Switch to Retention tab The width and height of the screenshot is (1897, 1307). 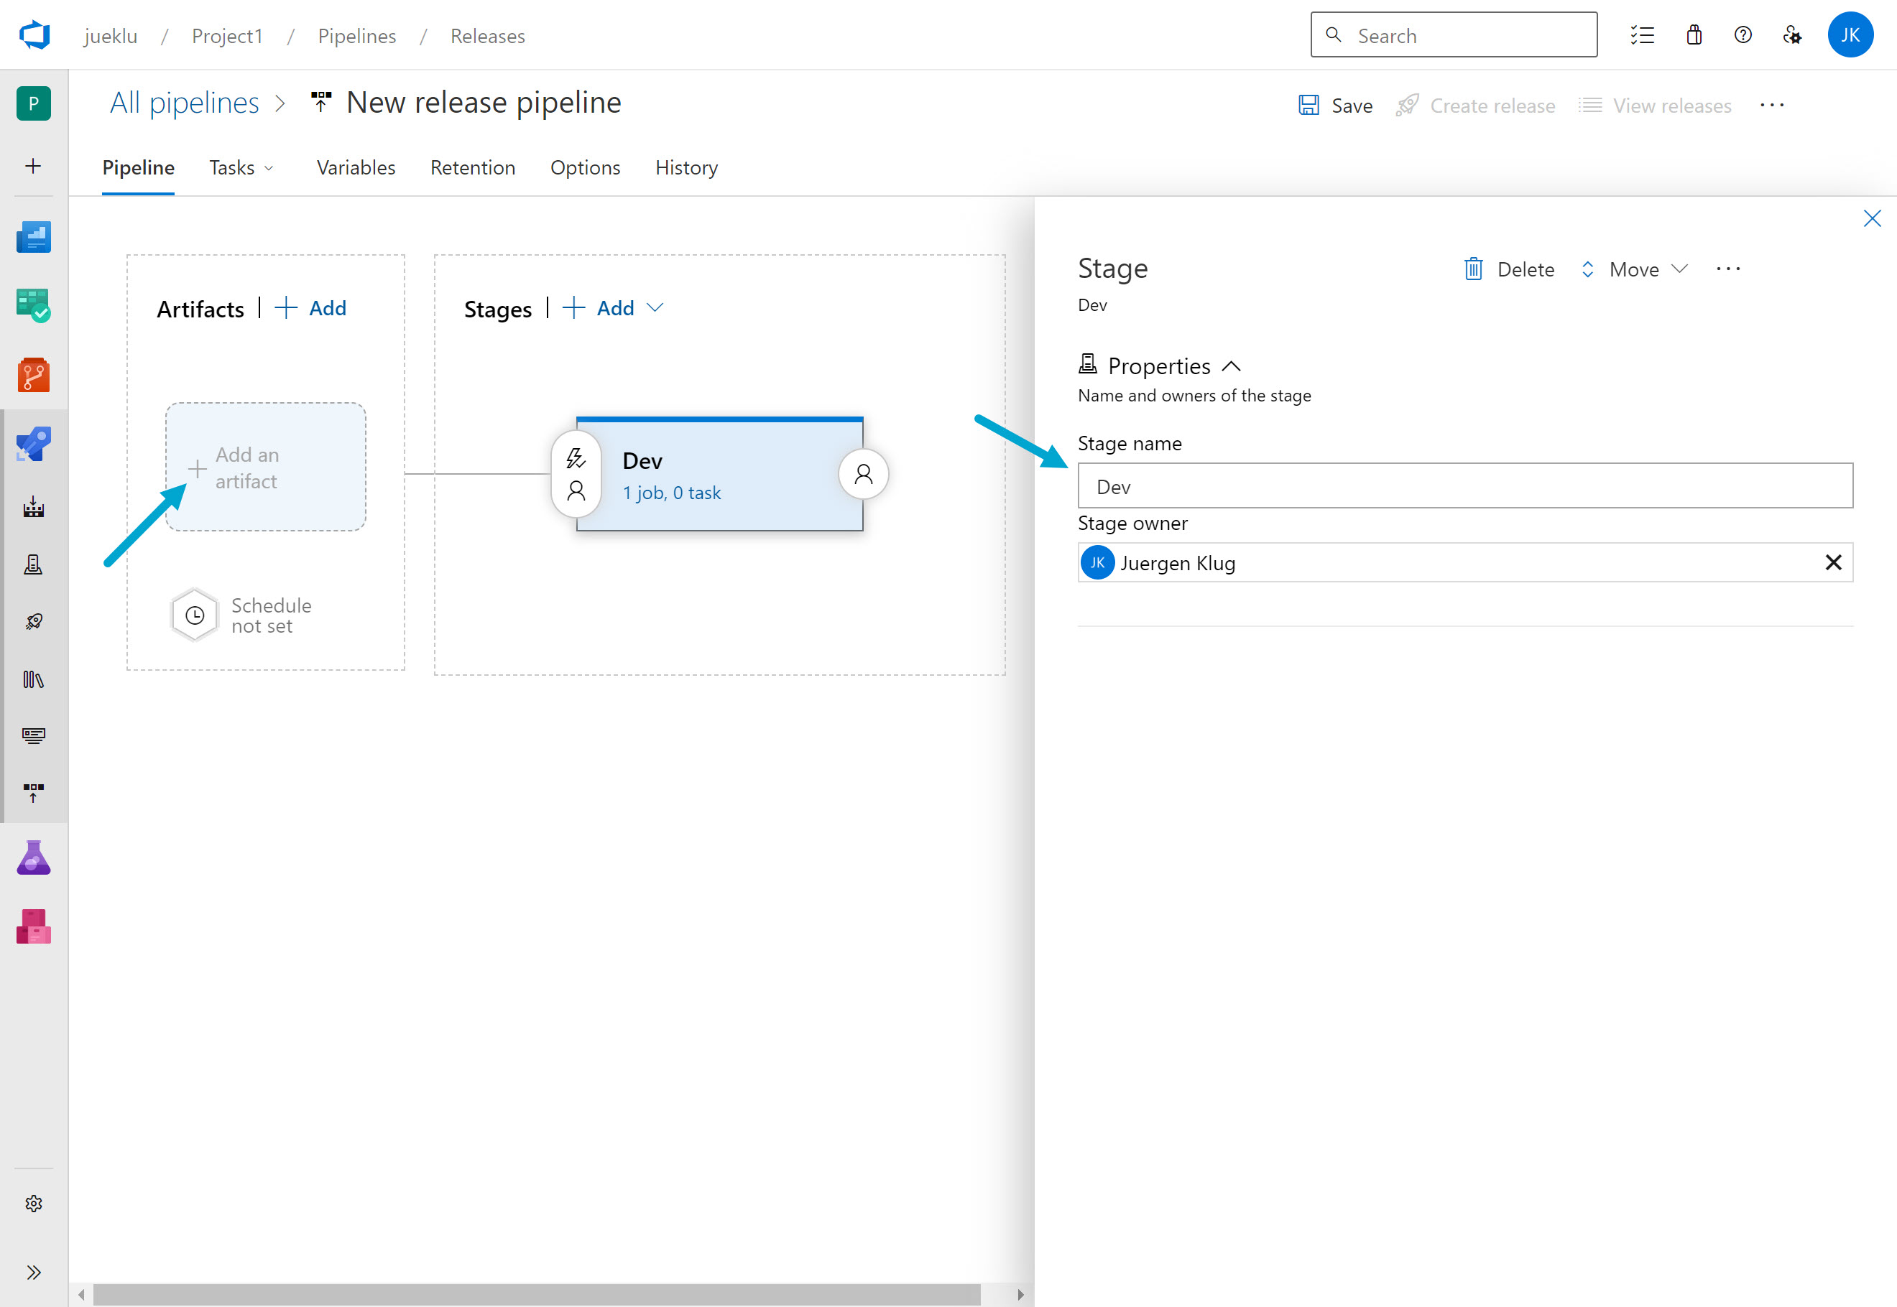pos(473,168)
